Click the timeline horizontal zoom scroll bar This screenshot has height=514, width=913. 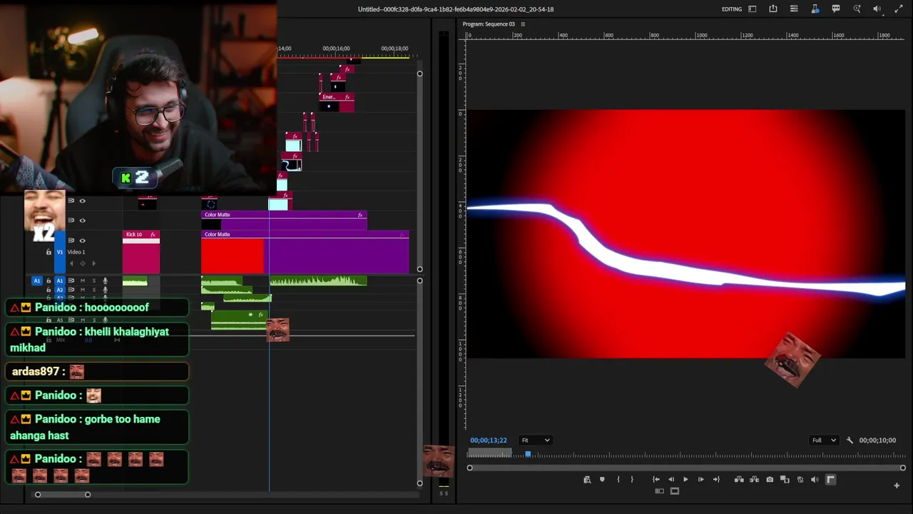(63, 494)
